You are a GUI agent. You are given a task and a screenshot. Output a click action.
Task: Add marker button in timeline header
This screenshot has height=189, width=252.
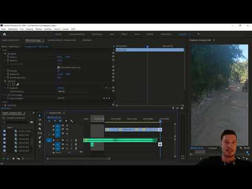[66, 121]
